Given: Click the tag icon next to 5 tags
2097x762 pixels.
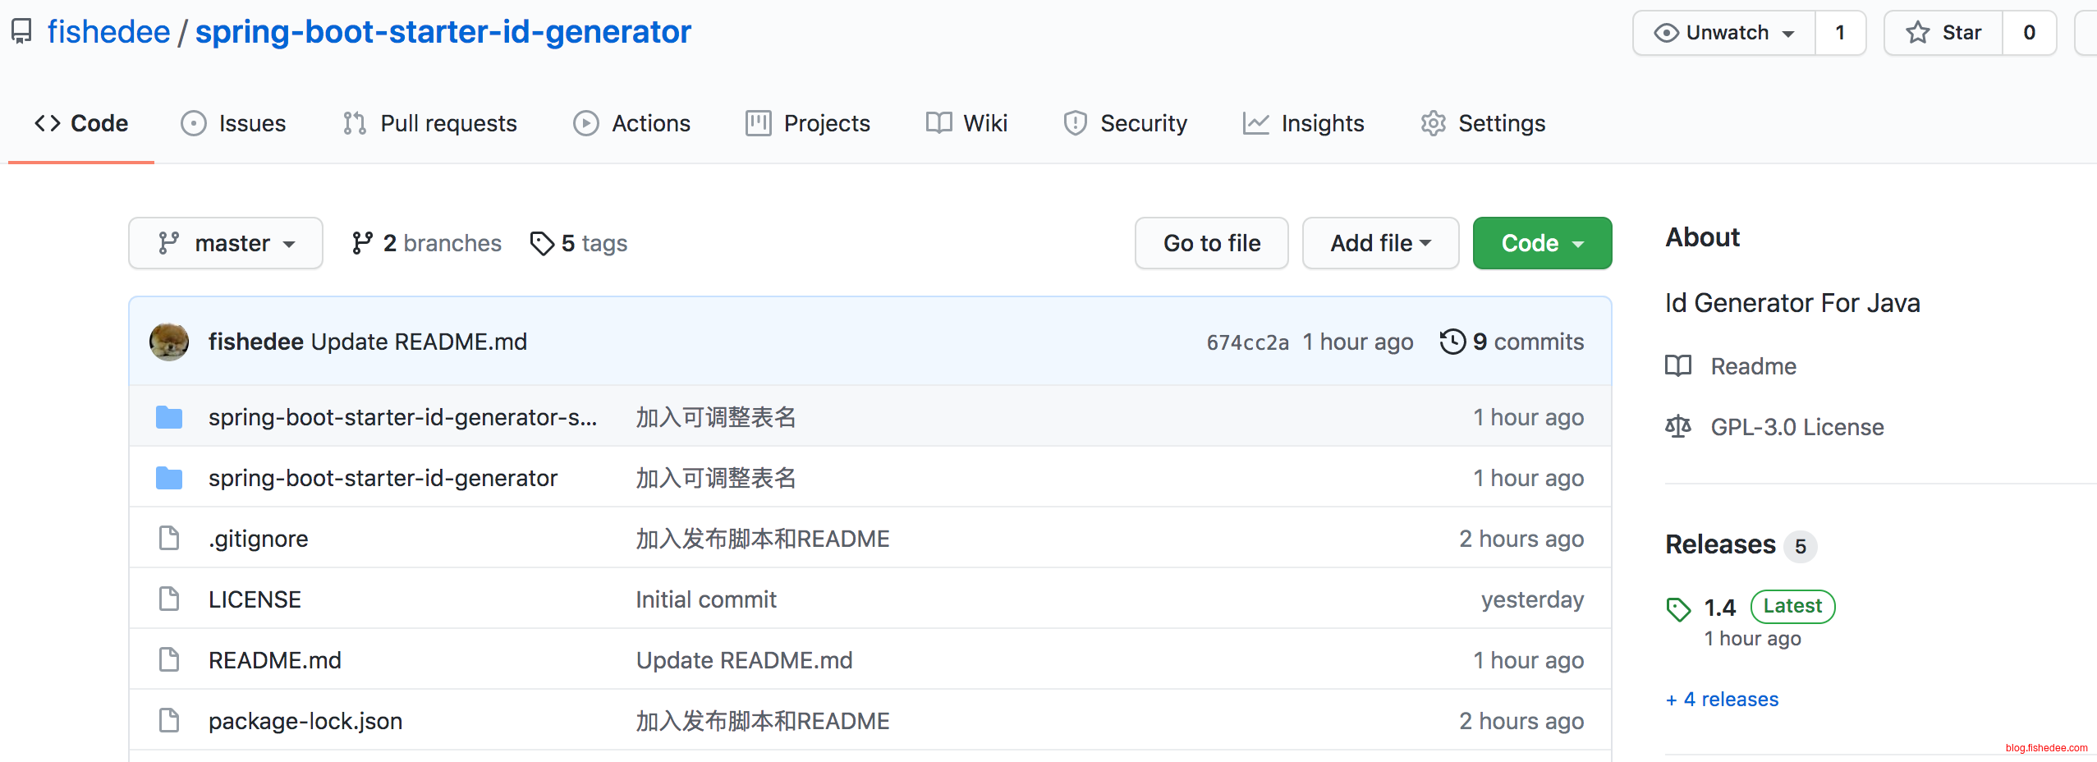Looking at the screenshot, I should 542,243.
